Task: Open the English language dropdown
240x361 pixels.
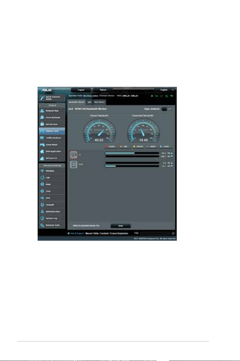Action: [165, 90]
